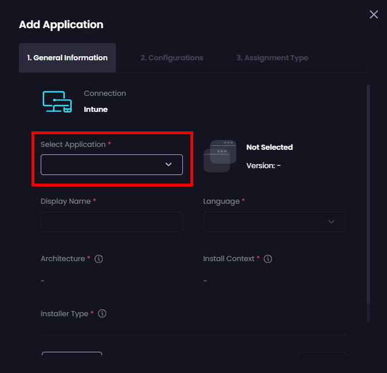
Task: Open the Select Application dropdown
Action: (x=112, y=165)
